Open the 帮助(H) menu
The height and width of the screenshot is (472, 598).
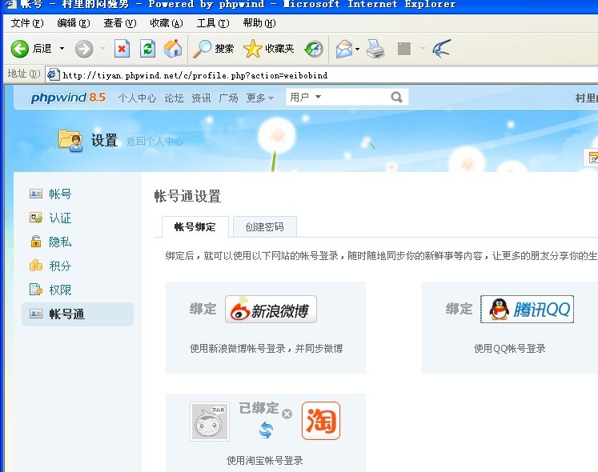[259, 23]
